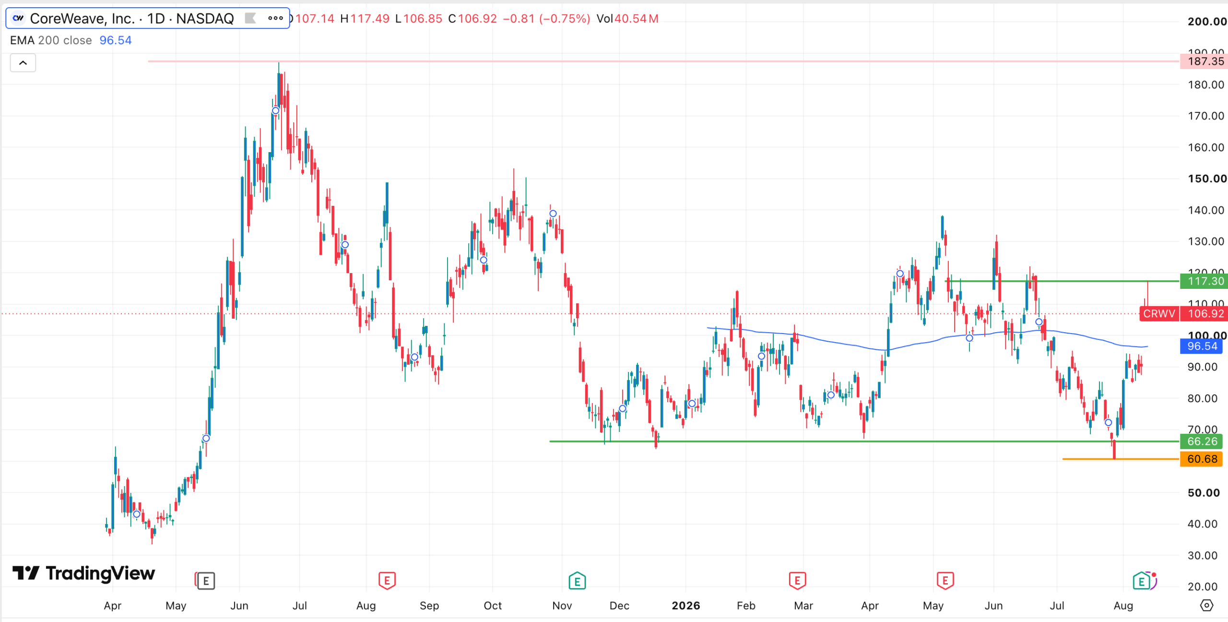Click the red earnings E marker near Aug 2025
Viewport: 1228px width, 622px height.
[387, 581]
